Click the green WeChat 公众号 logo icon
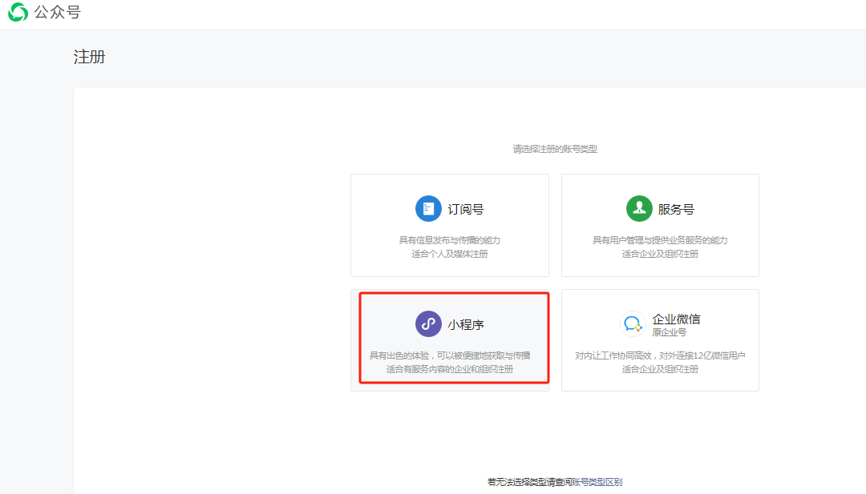Viewport: 866px width, 494px height. 18,12
